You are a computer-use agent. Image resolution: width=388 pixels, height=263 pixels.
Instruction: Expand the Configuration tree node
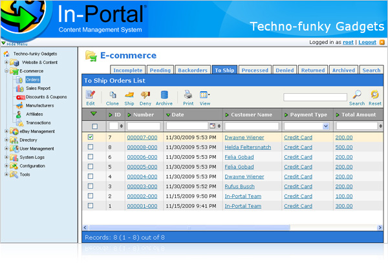[x=6, y=165]
